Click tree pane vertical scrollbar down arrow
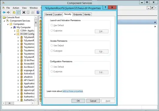Viewport: 159px width, 111px height. click(36, 100)
